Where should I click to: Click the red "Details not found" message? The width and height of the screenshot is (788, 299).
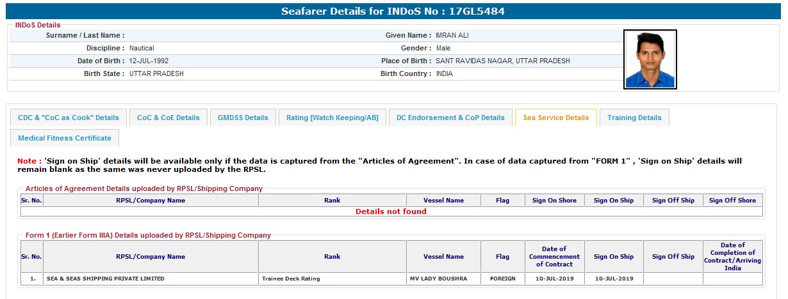pyautogui.click(x=391, y=211)
